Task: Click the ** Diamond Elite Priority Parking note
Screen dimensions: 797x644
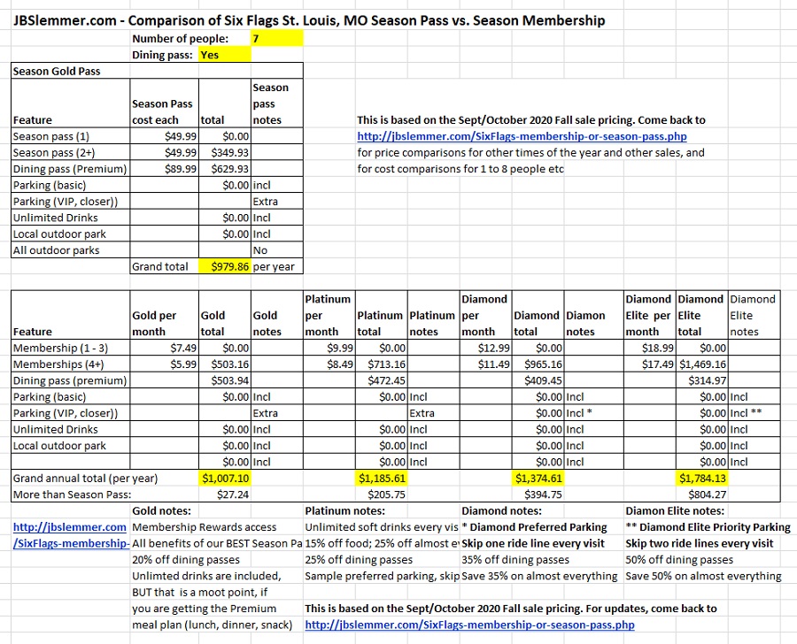Action: click(x=708, y=527)
